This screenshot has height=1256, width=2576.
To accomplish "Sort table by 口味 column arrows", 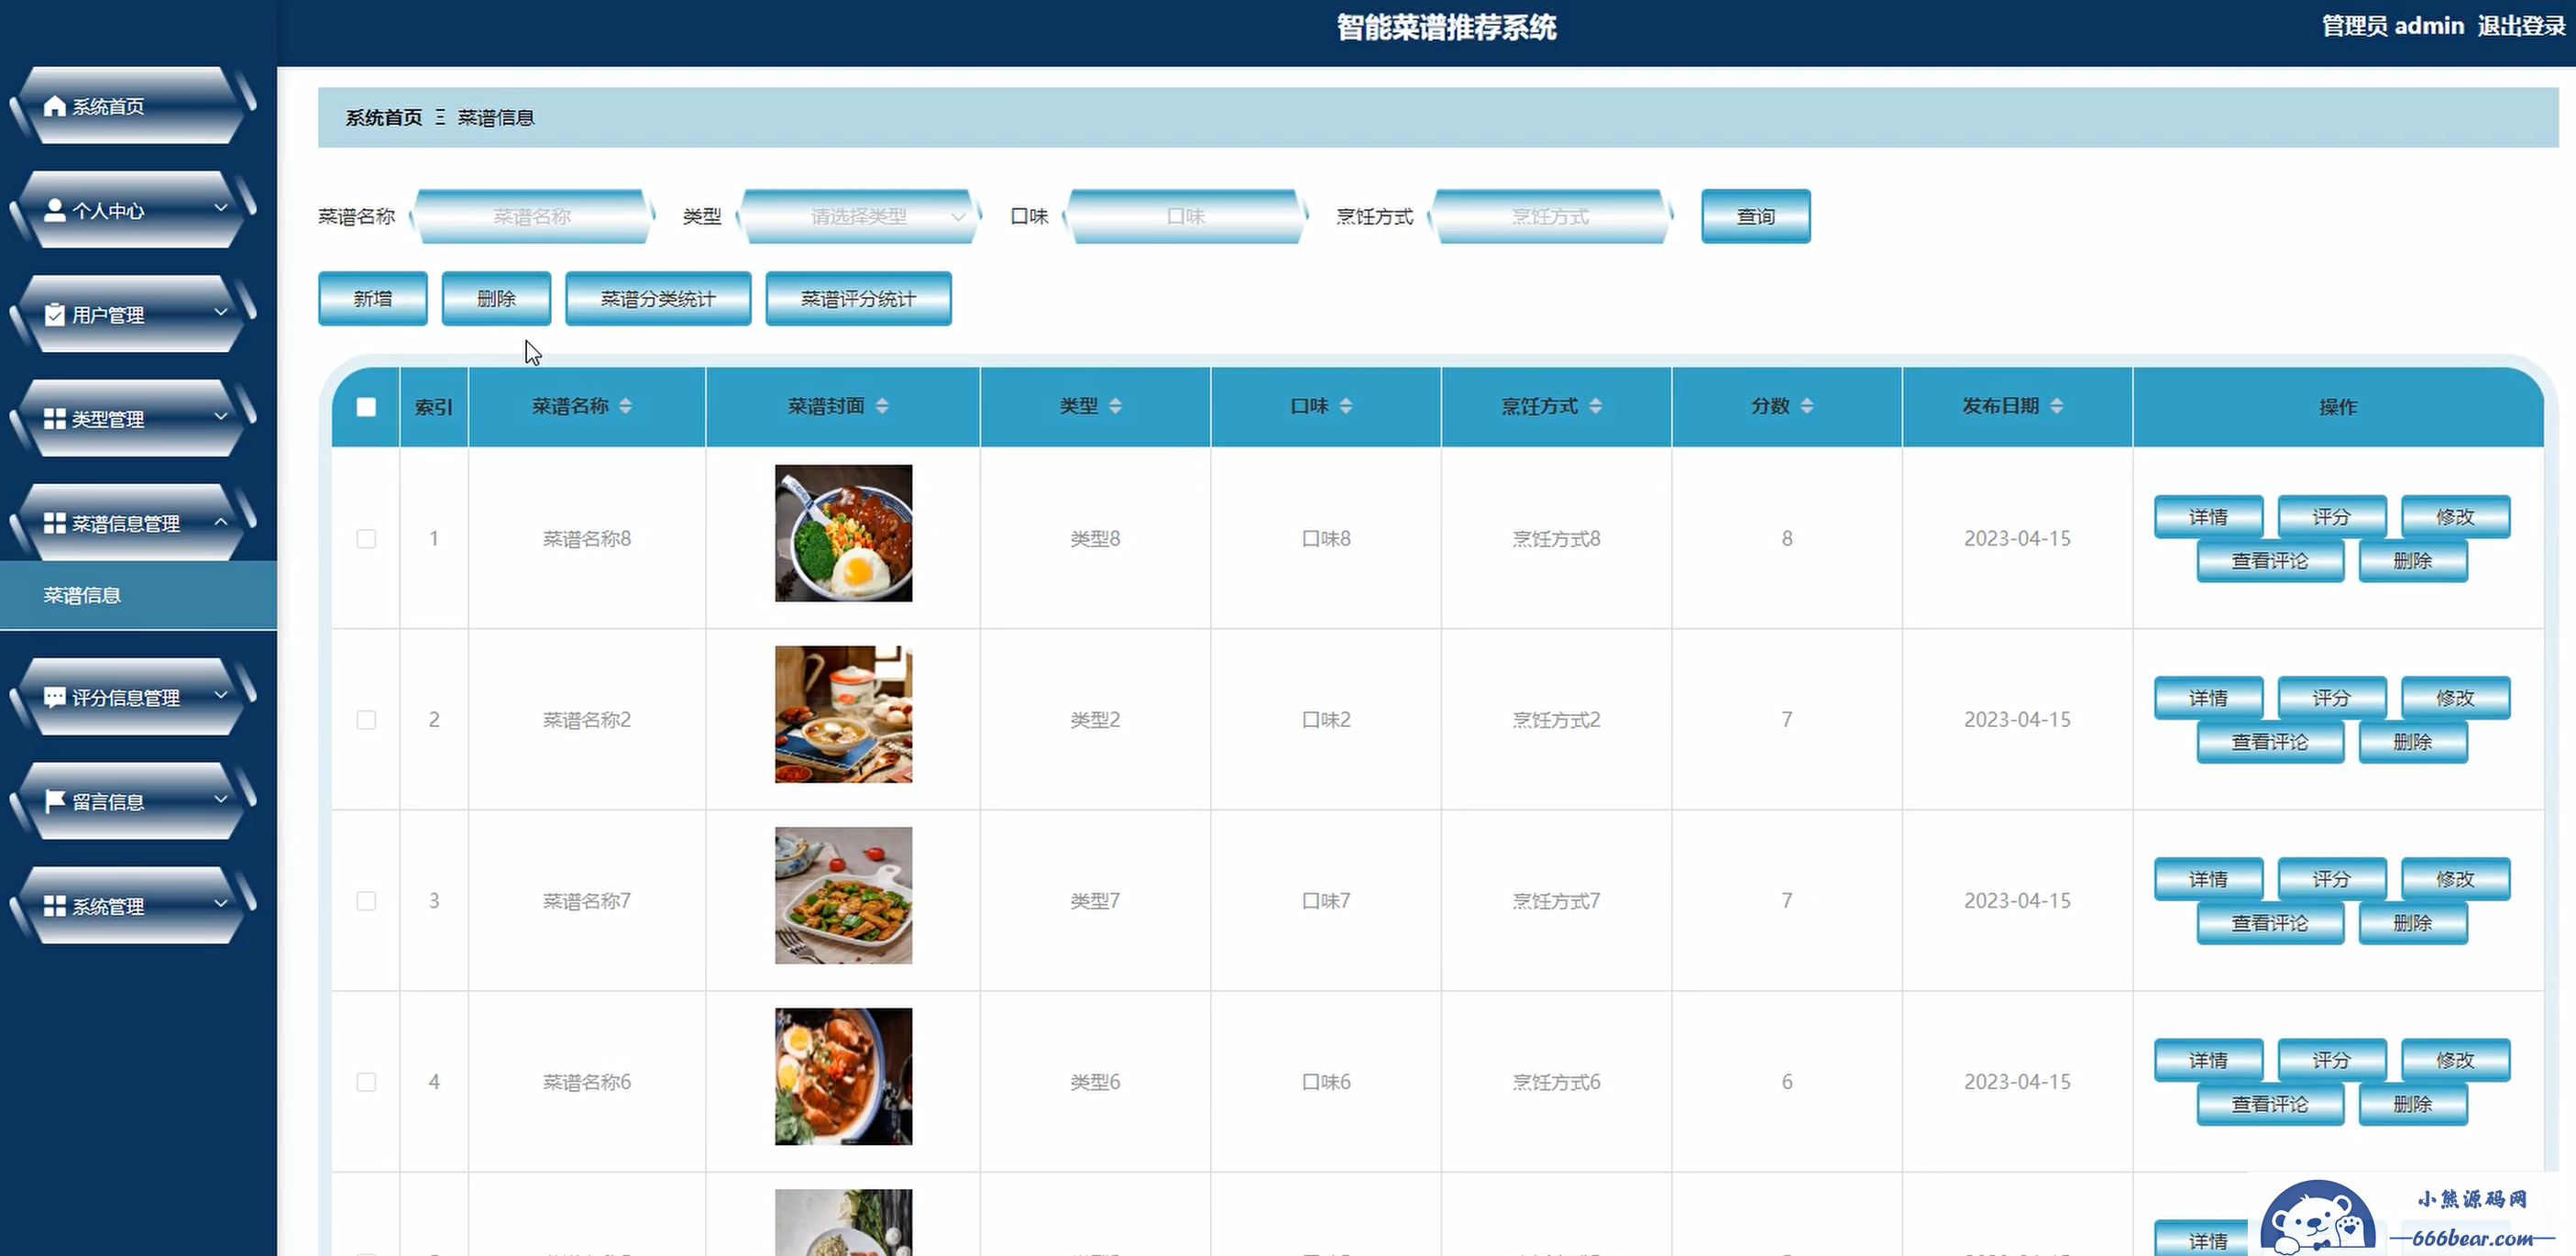I will (x=1346, y=406).
